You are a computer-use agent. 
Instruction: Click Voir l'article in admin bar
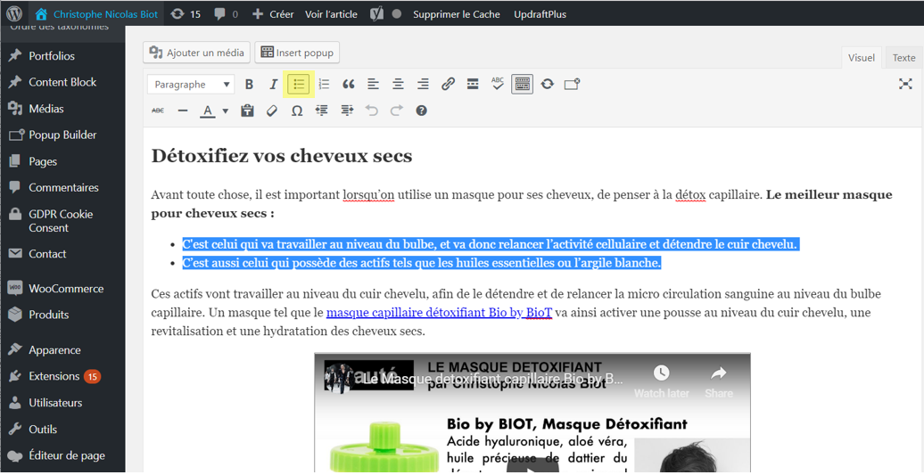point(331,14)
